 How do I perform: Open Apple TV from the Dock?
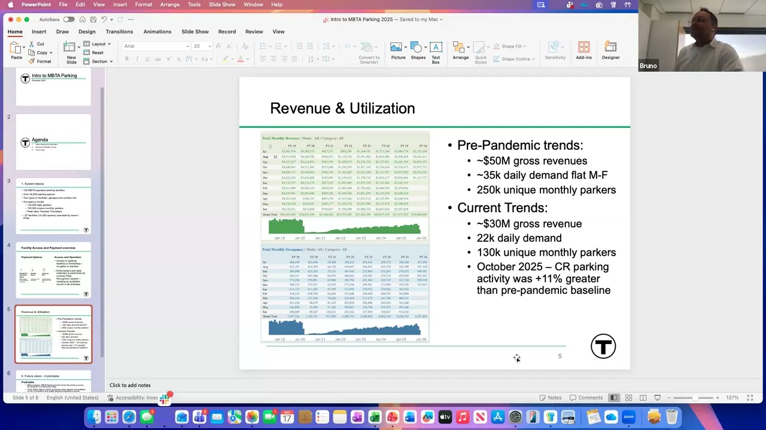click(x=445, y=417)
